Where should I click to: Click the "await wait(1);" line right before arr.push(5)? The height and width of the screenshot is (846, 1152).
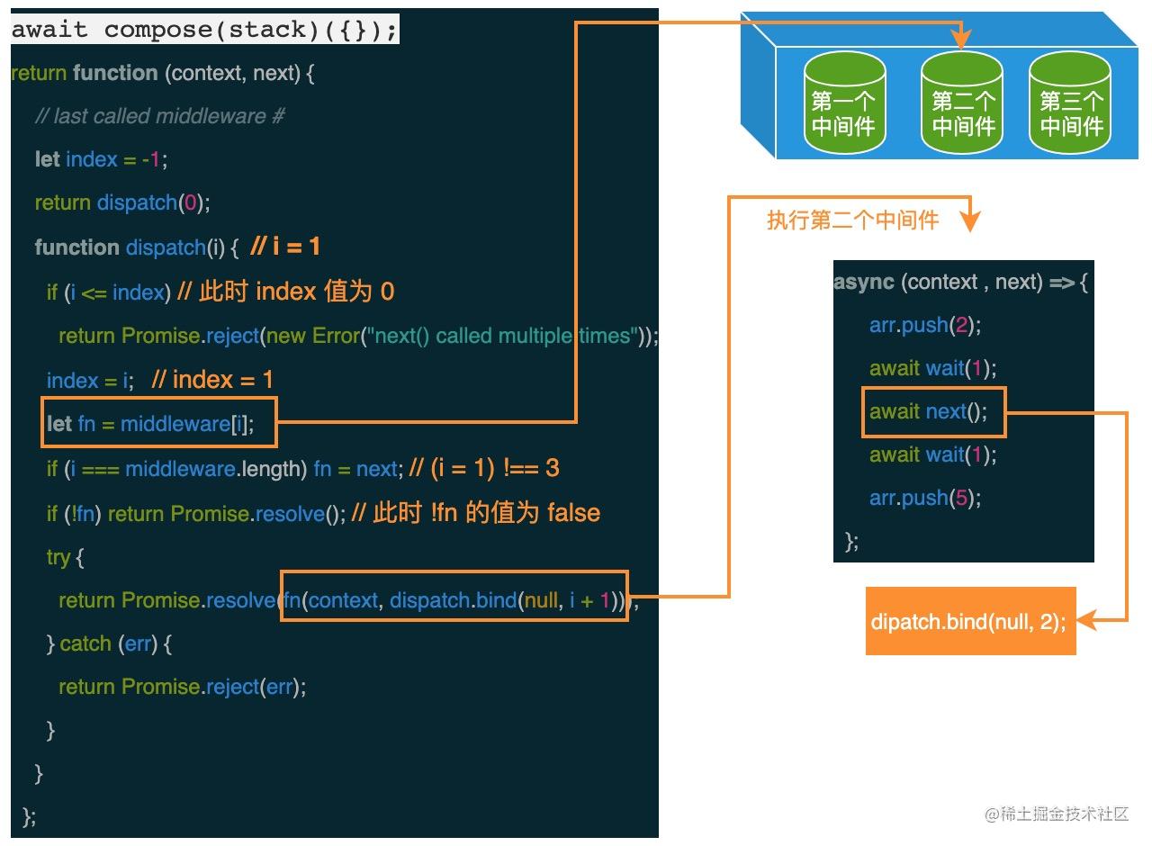coord(932,454)
